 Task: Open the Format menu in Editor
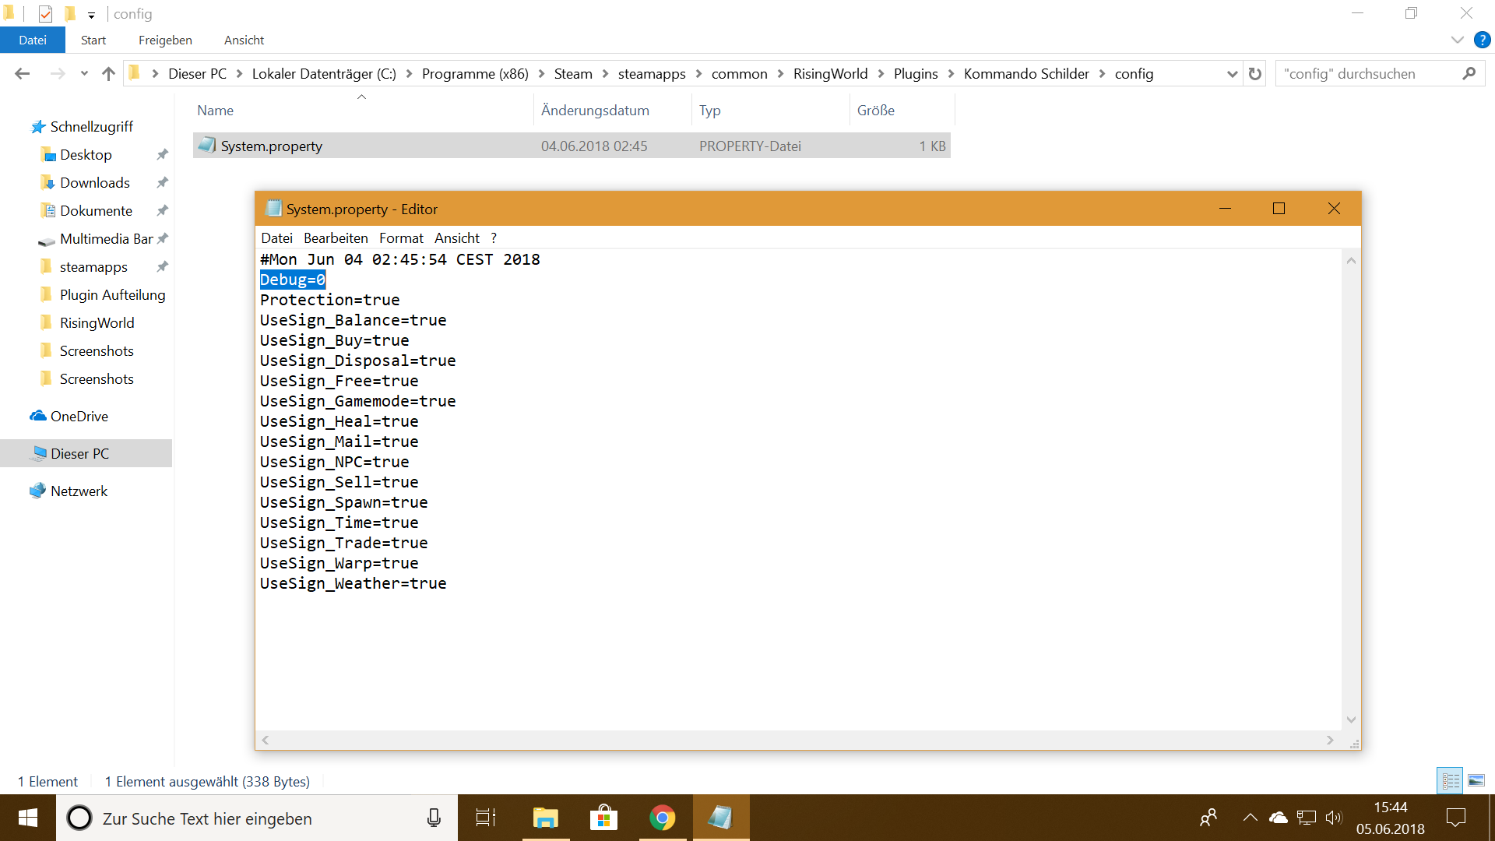[401, 238]
